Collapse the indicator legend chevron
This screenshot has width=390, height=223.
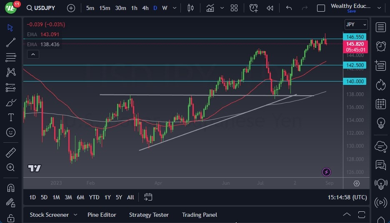(32, 54)
